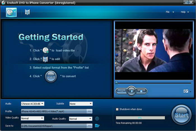Click the Profile field showing iPhone 4
The width and height of the screenshot is (196, 131).
[x=54, y=111]
